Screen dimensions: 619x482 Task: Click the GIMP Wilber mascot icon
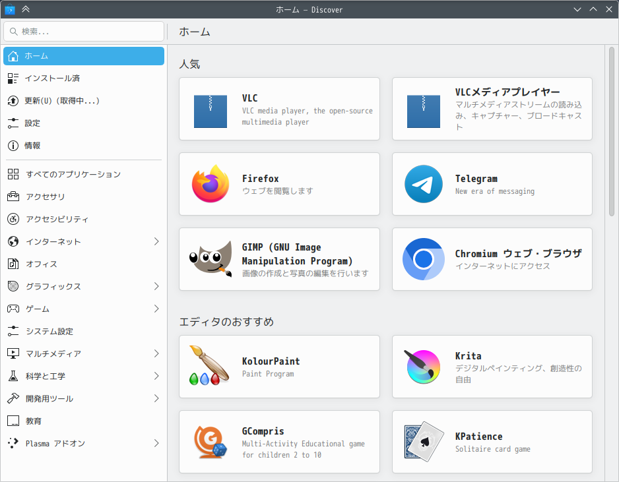tap(211, 258)
